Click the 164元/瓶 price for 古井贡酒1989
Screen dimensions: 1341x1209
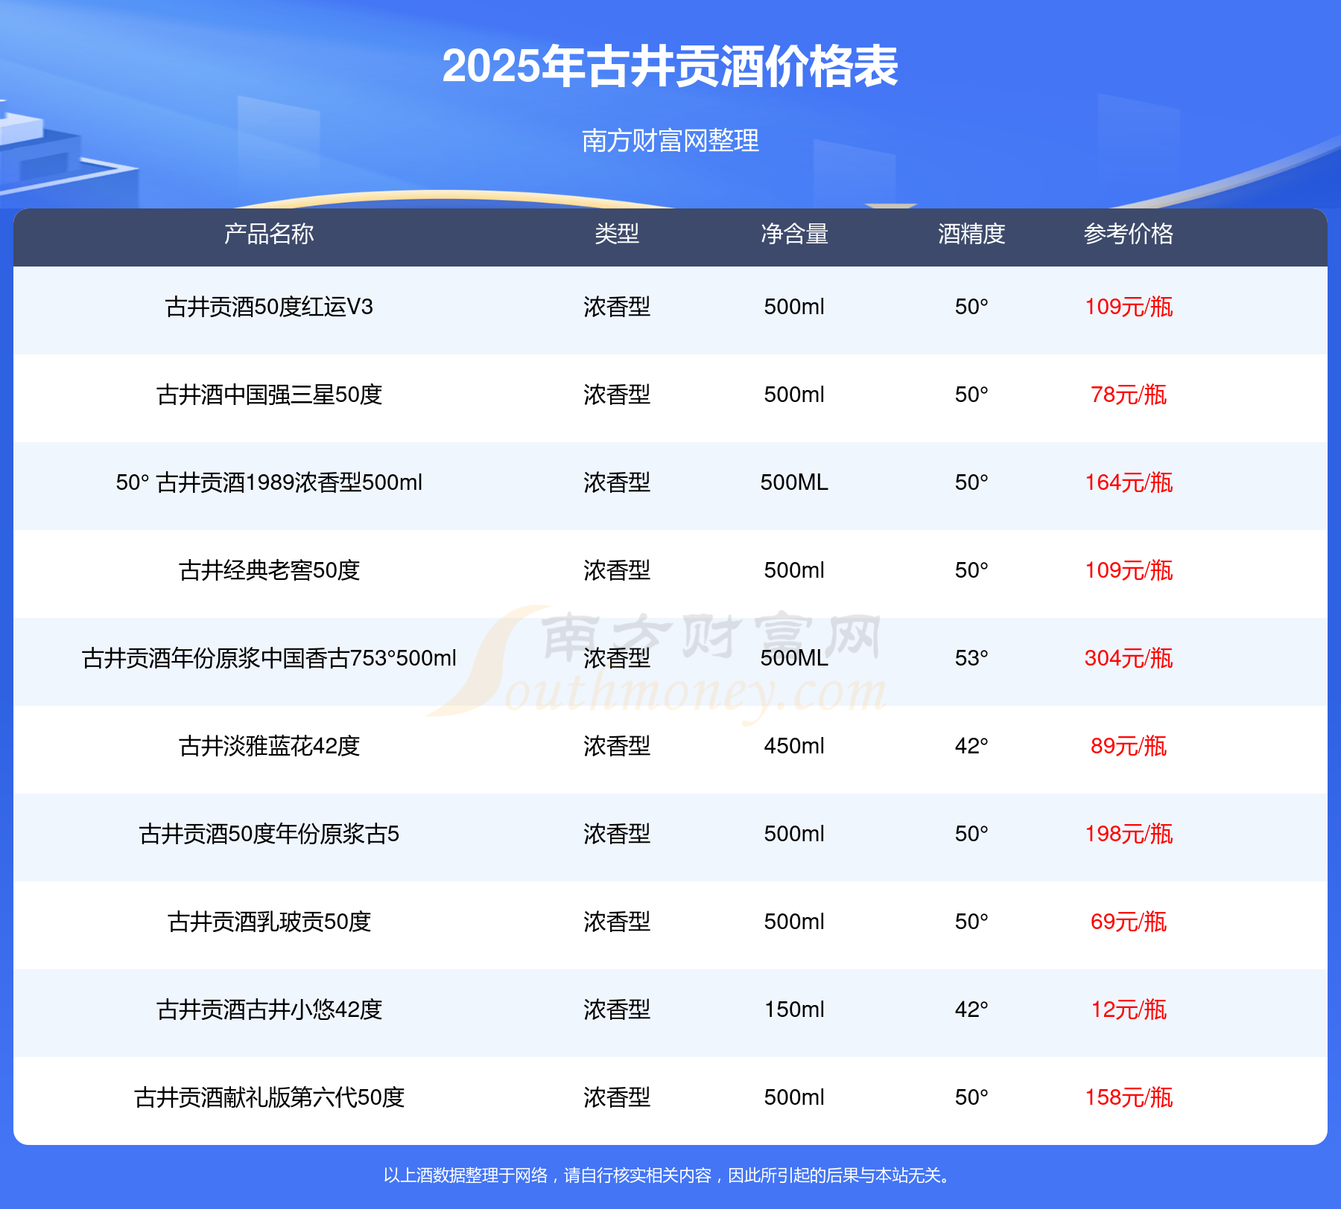pos(1129,482)
